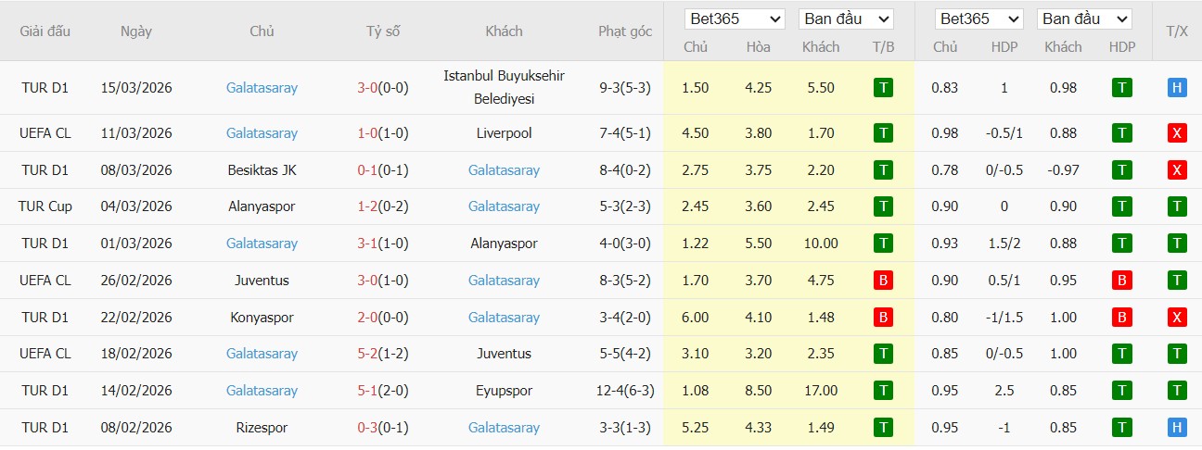Click red B badge in Juventus 3-0 row
This screenshot has height=450, width=1202.
tap(883, 281)
